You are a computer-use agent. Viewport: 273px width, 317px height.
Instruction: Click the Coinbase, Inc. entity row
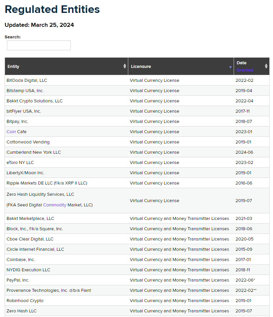[x=21, y=259]
